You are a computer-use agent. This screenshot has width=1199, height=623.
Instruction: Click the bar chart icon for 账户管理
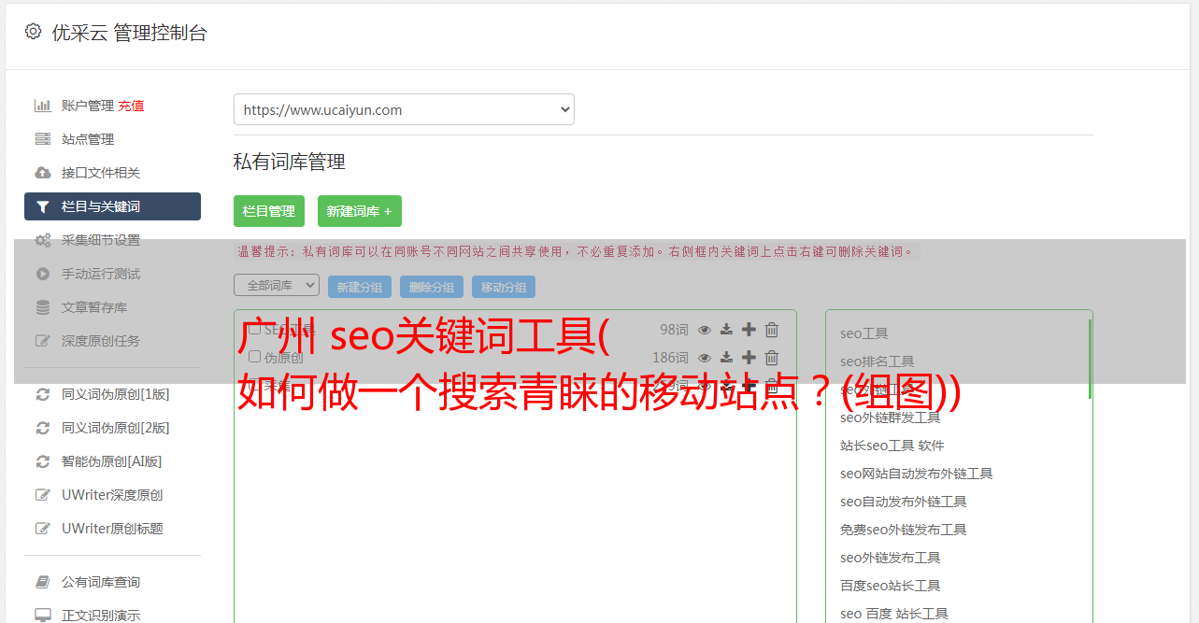click(42, 106)
